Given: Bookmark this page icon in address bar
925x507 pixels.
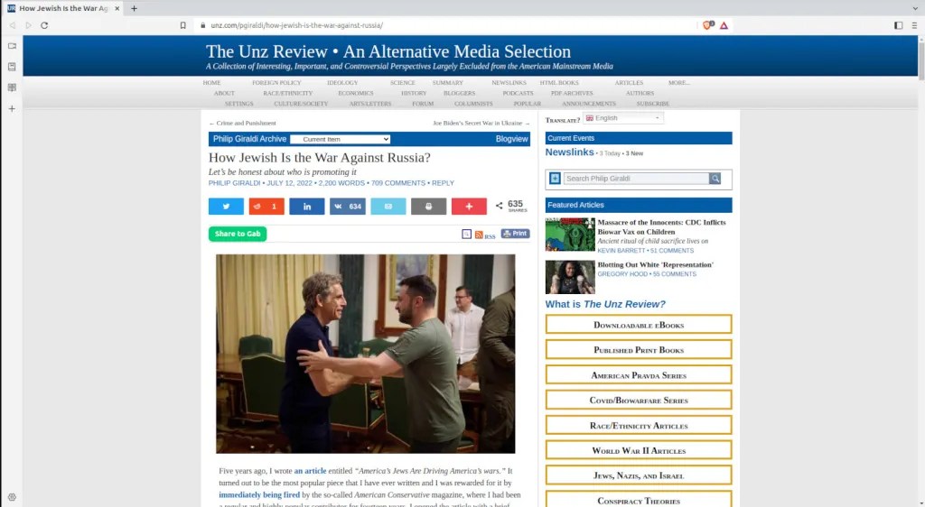Looking at the screenshot, I should click(x=182, y=25).
